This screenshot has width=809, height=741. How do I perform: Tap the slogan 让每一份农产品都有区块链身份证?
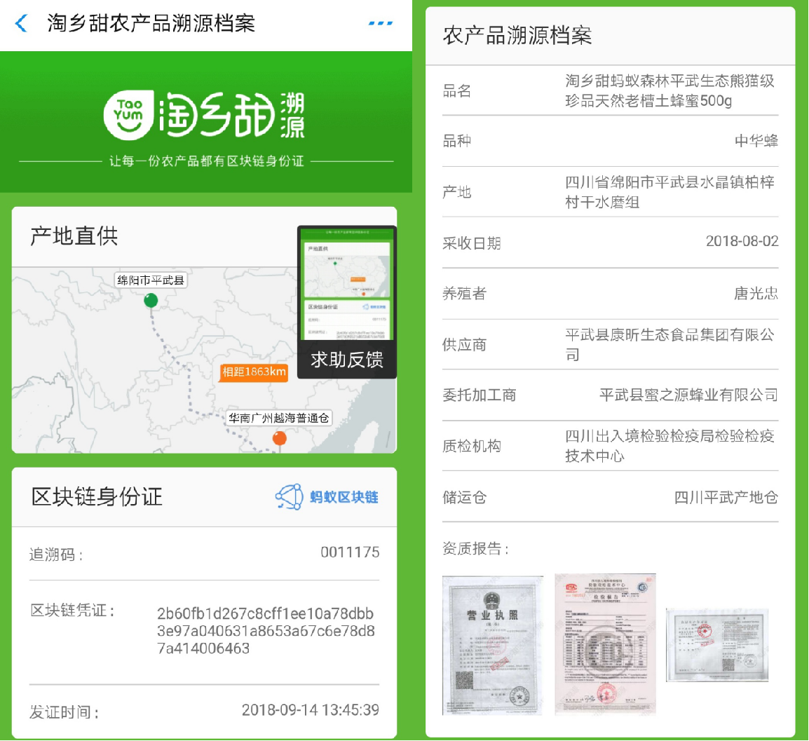click(206, 161)
